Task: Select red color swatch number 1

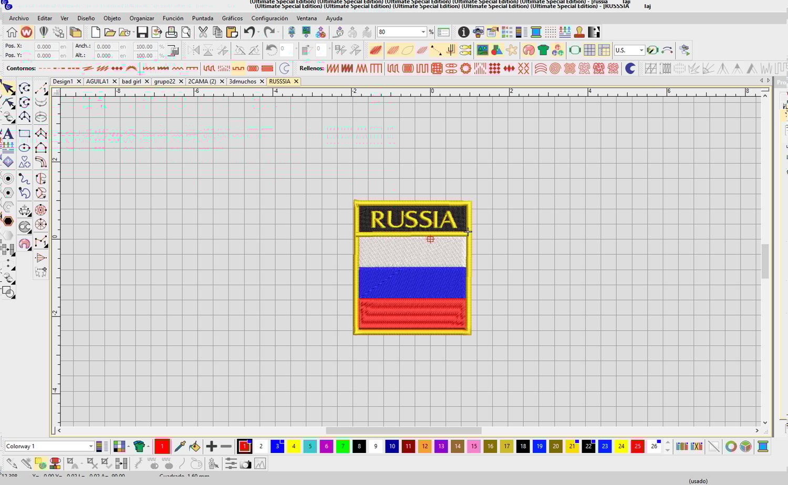Action: coord(245,447)
